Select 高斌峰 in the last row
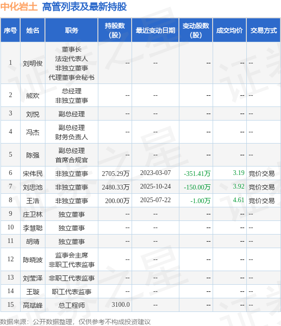This screenshot has width=281, height=326. pyautogui.click(x=33, y=305)
